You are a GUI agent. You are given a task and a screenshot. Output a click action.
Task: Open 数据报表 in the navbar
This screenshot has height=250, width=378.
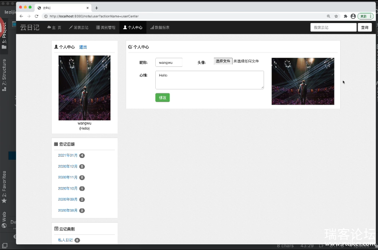click(x=160, y=27)
